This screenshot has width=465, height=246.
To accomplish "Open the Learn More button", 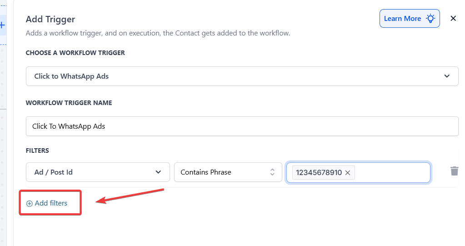I will click(x=402, y=19).
